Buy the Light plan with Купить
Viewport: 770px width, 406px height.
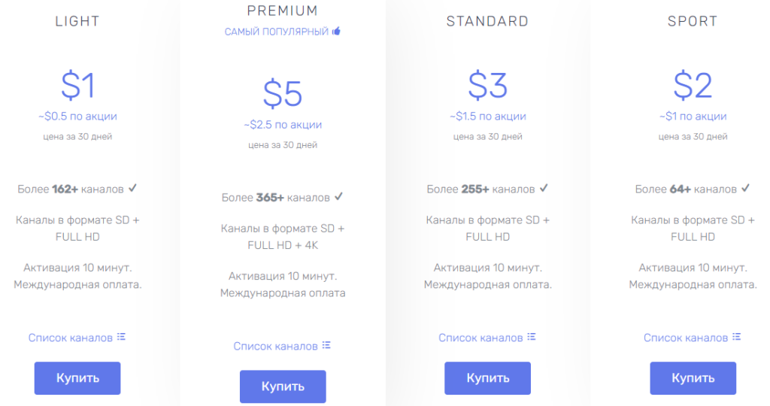click(x=77, y=378)
